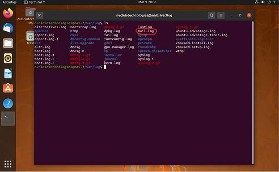The height and width of the screenshot is (172, 279).
Task: Click the terminal window scrollbar
Action: coord(253,93)
